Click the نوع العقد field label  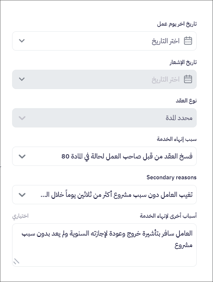tap(187, 101)
